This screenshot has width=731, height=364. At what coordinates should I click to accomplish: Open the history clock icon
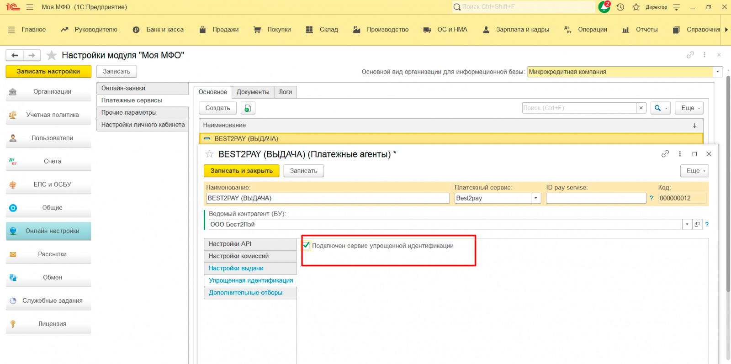click(620, 7)
